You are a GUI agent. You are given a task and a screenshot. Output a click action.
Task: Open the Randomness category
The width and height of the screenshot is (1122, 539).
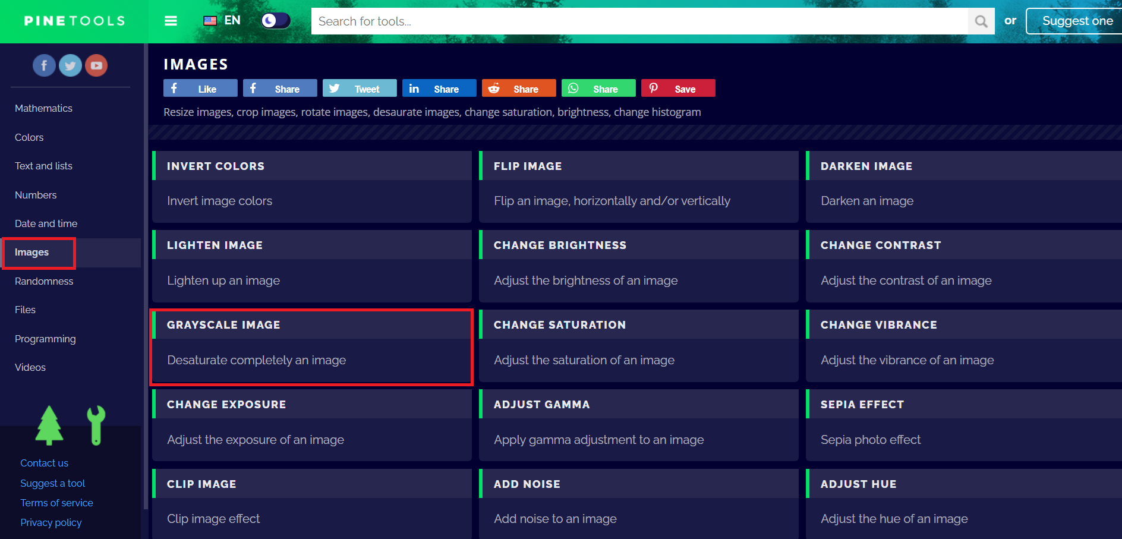pos(44,281)
